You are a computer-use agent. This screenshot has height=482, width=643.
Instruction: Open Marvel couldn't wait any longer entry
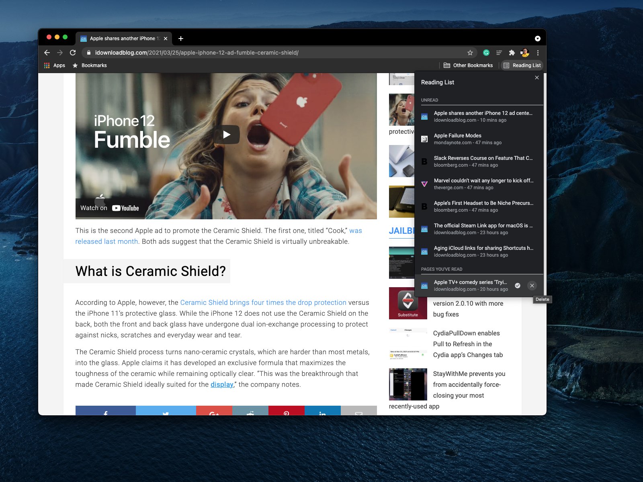pos(479,184)
